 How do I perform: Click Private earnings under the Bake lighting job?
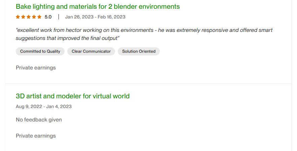(36, 68)
